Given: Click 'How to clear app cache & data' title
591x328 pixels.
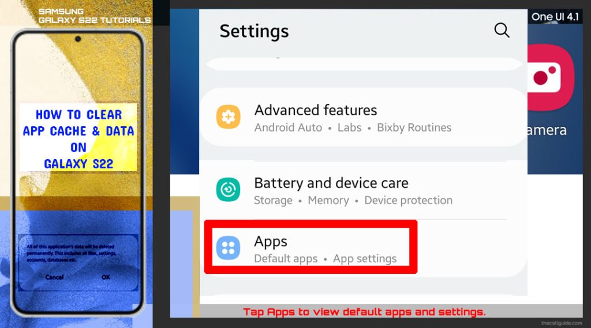Looking at the screenshot, I should pyautogui.click(x=78, y=138).
